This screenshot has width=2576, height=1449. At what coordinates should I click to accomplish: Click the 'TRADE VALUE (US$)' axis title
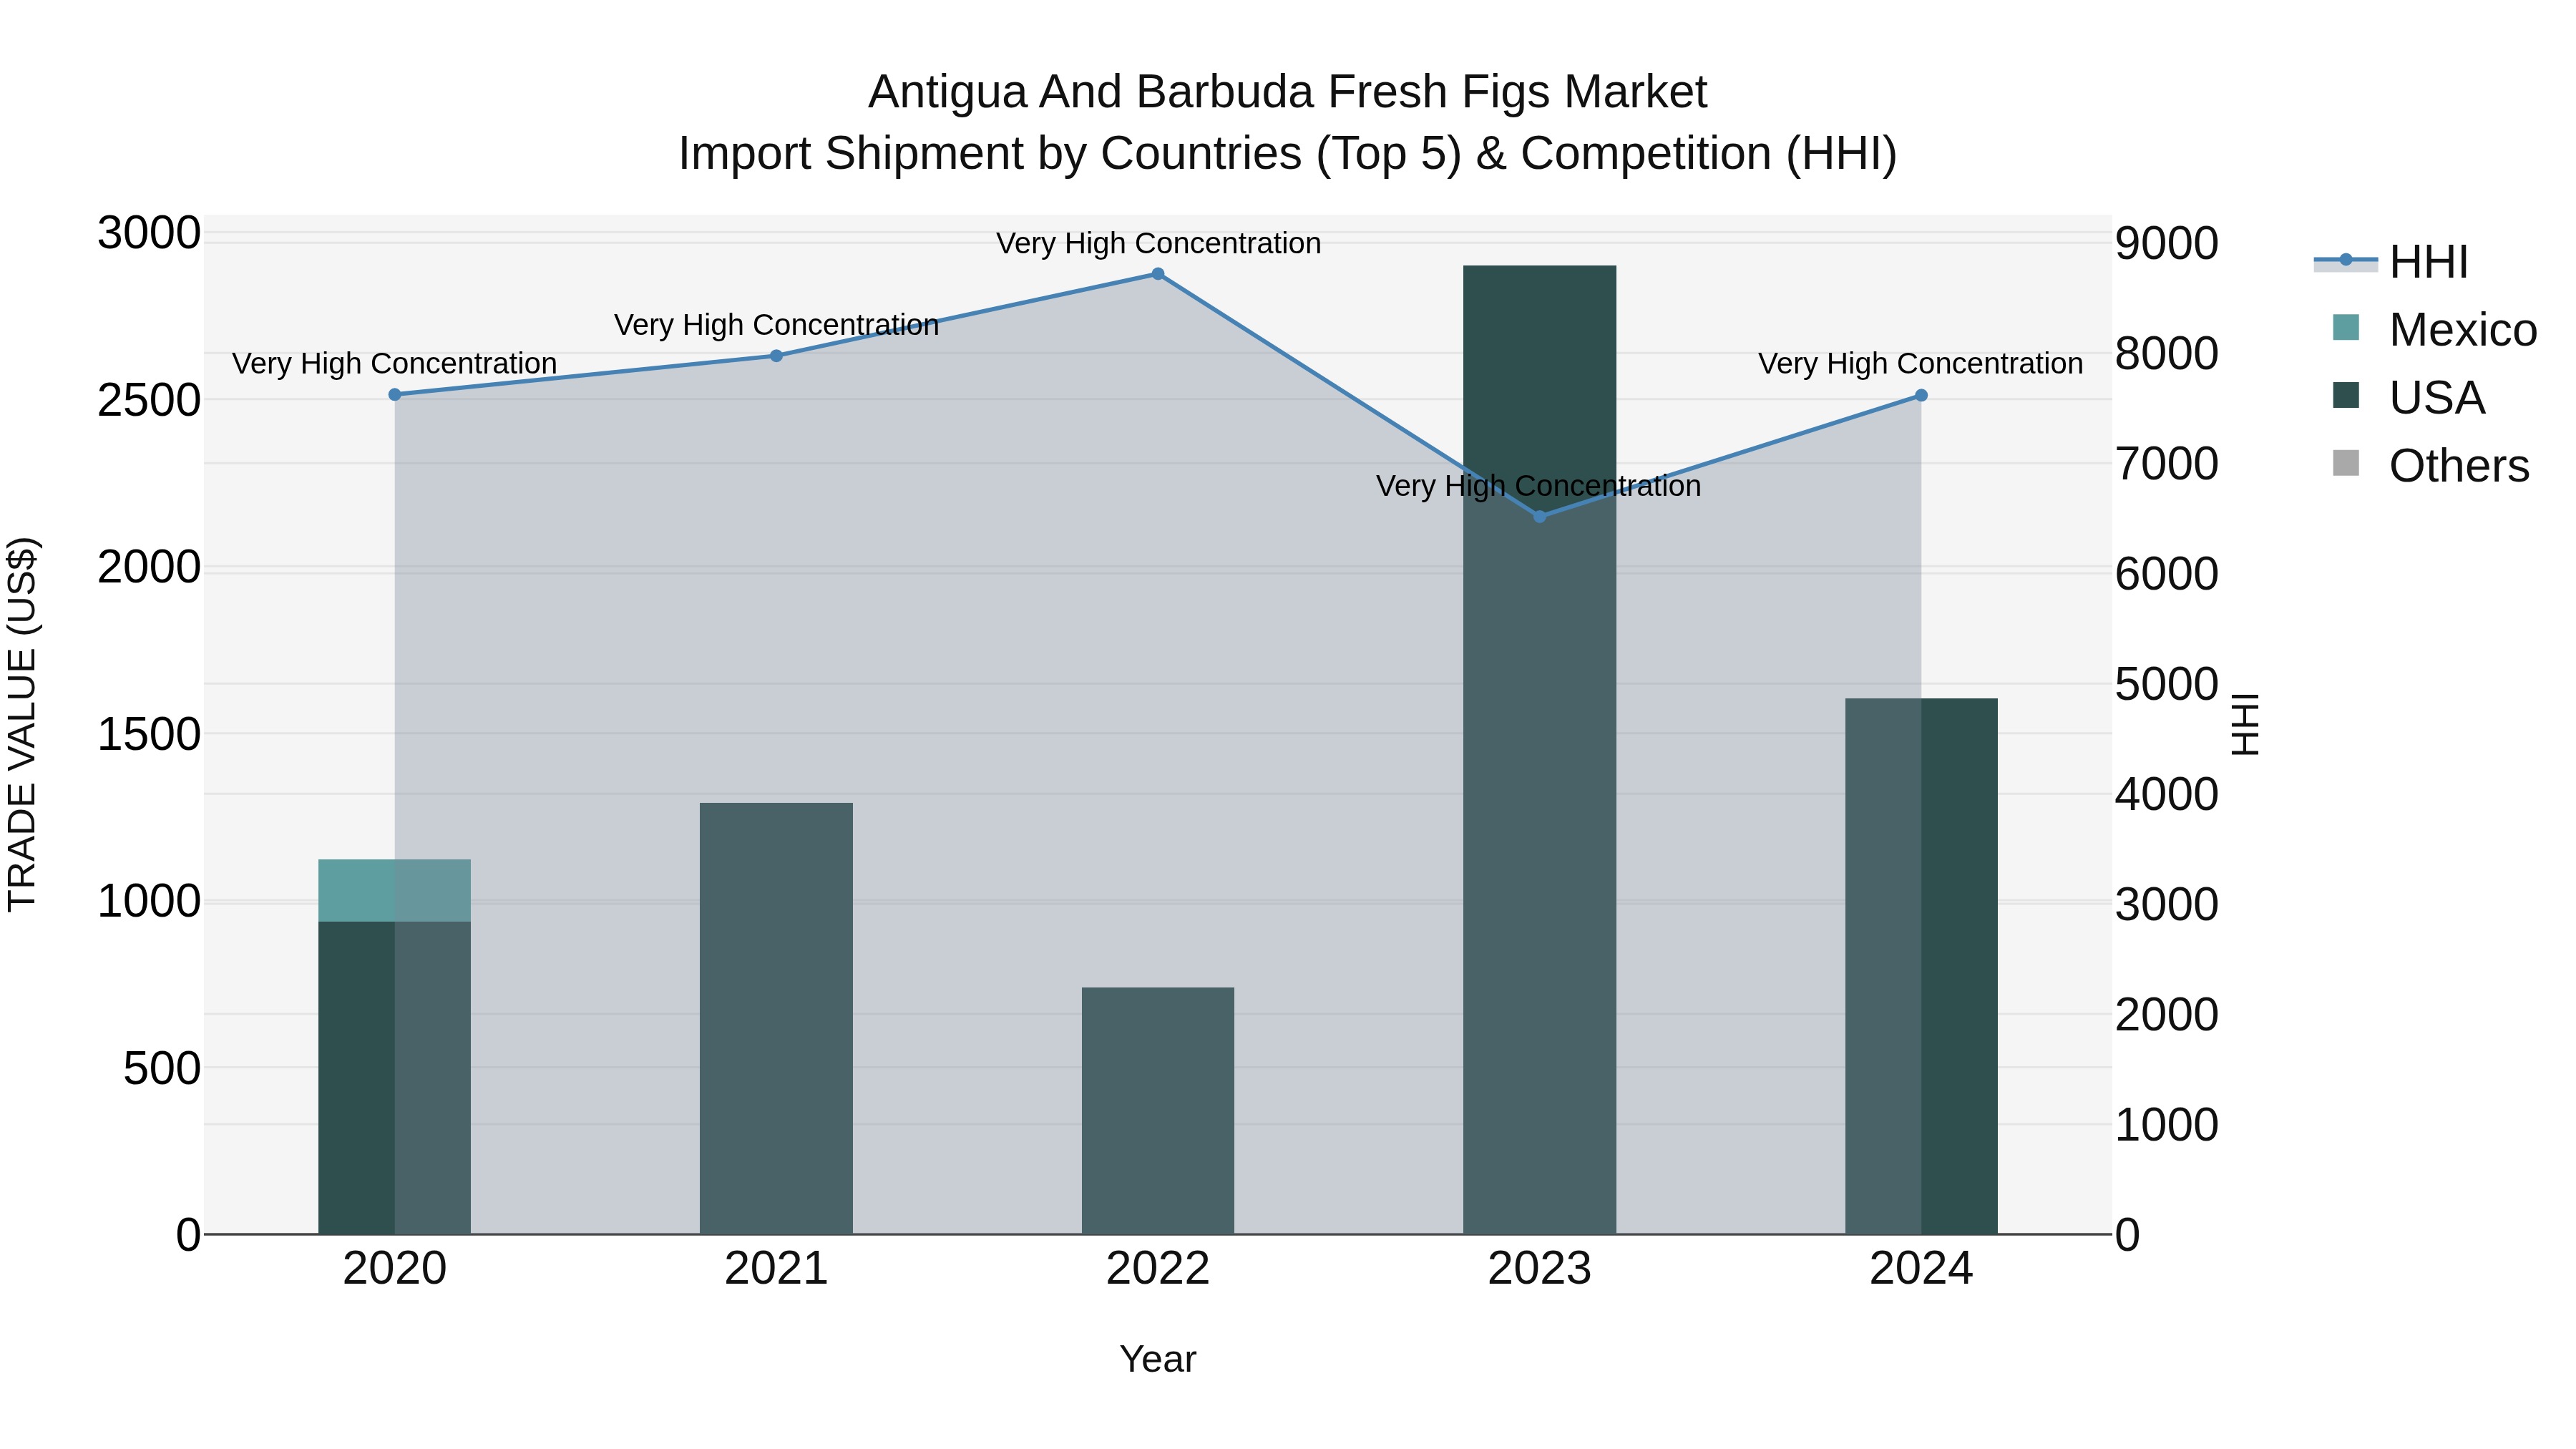tap(22, 724)
